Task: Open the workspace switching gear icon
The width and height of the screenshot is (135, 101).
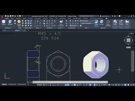Action: [109, 85]
